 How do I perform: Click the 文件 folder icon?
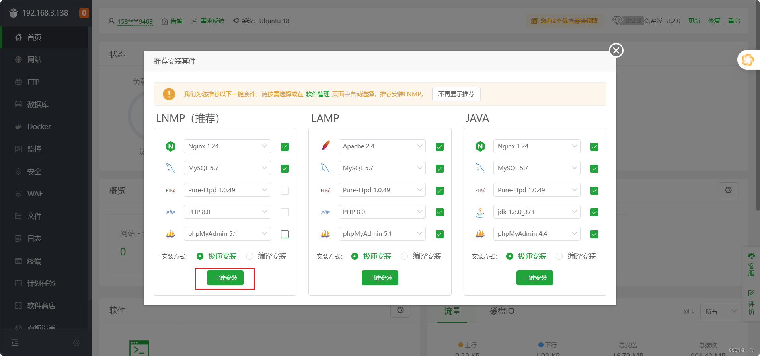18,216
